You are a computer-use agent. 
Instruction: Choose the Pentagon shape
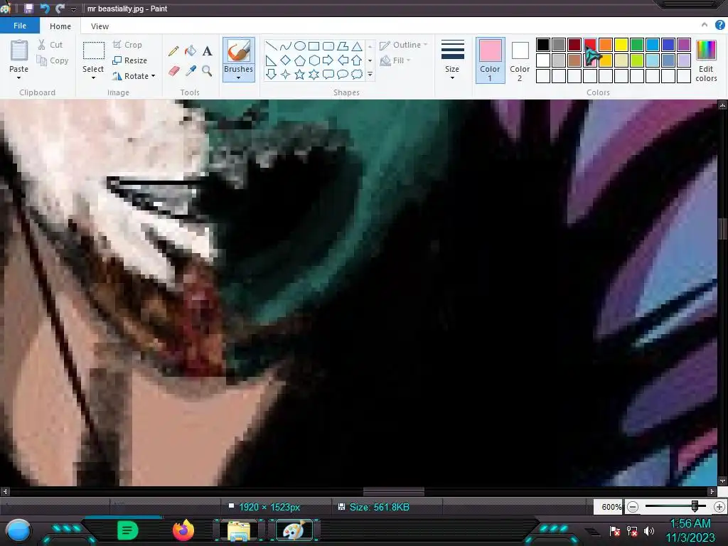(x=300, y=60)
